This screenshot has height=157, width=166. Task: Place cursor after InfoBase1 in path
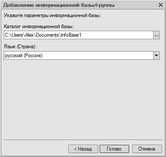click(82, 35)
